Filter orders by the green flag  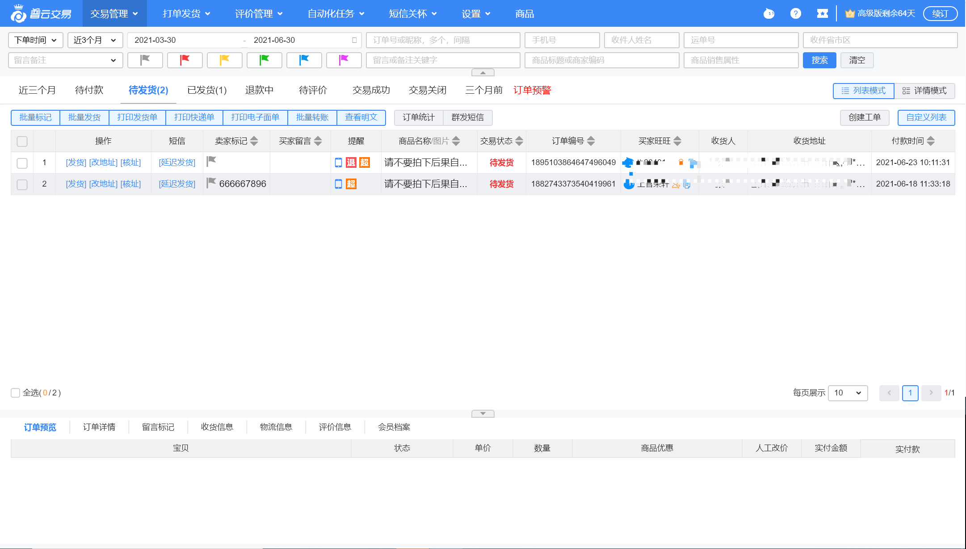click(264, 60)
